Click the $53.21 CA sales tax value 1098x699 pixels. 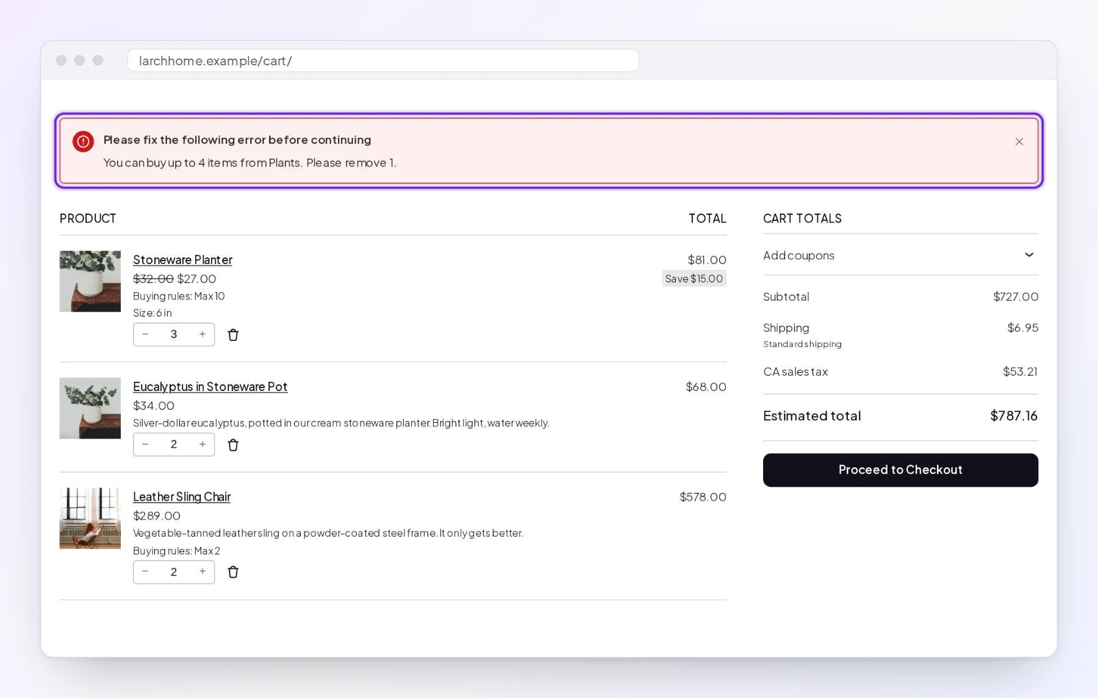(x=1021, y=371)
